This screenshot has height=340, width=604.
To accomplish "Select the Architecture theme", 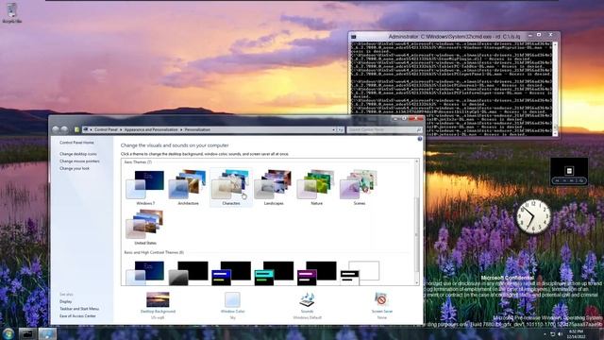I will 188,188.
